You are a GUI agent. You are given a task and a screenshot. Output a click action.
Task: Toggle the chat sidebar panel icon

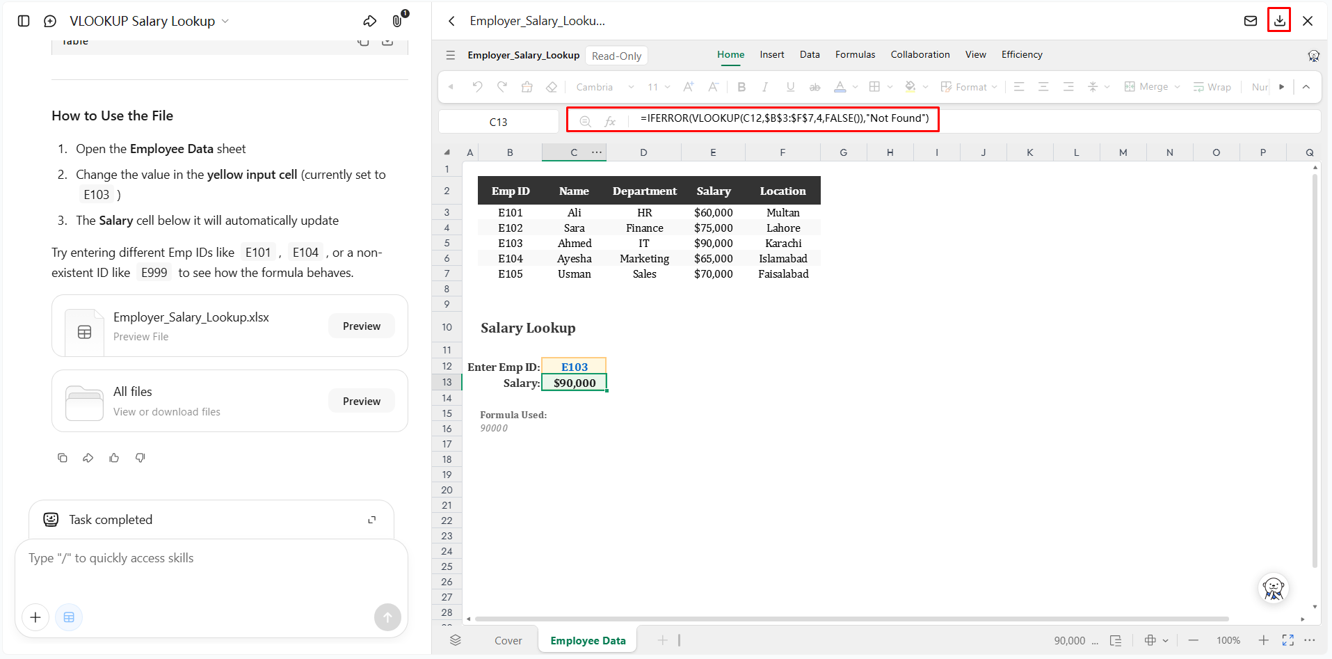24,21
